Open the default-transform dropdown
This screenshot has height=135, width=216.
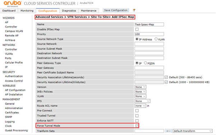pos(193,131)
